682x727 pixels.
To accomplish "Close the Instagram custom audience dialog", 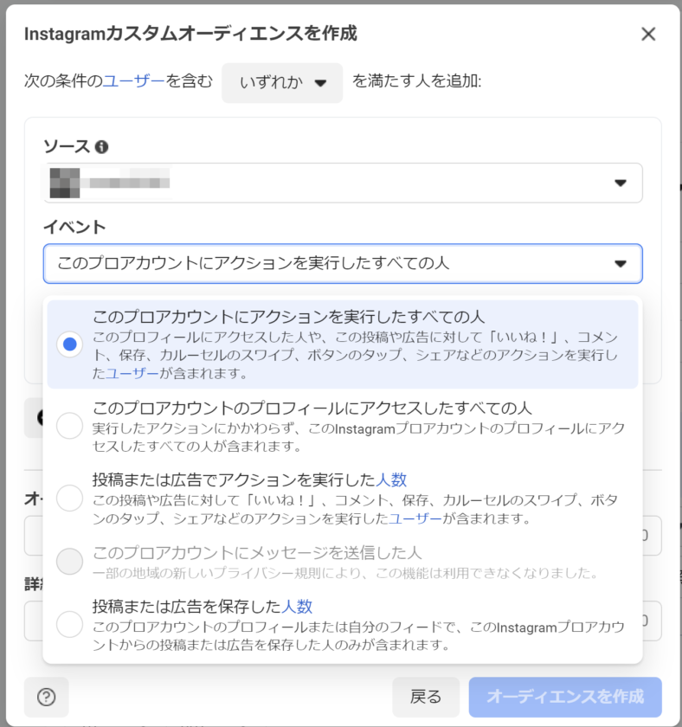I will click(x=647, y=35).
